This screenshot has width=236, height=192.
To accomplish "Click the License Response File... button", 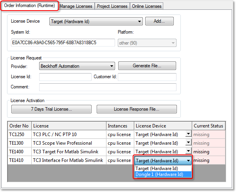I will point(137,109).
